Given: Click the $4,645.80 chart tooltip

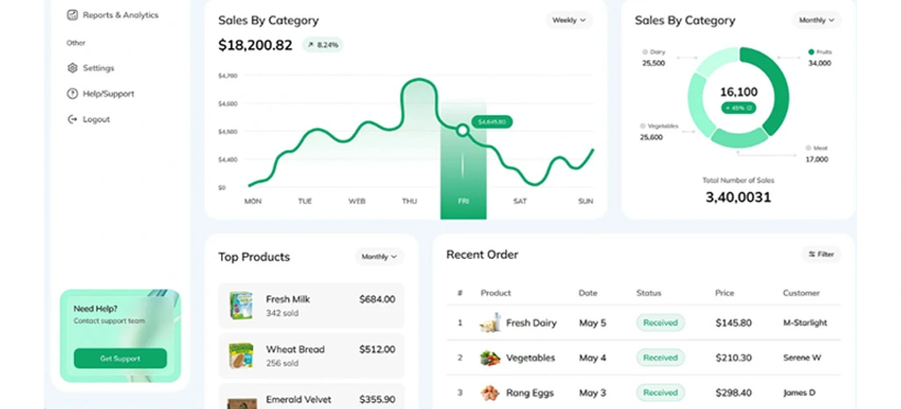Looking at the screenshot, I should [x=492, y=122].
